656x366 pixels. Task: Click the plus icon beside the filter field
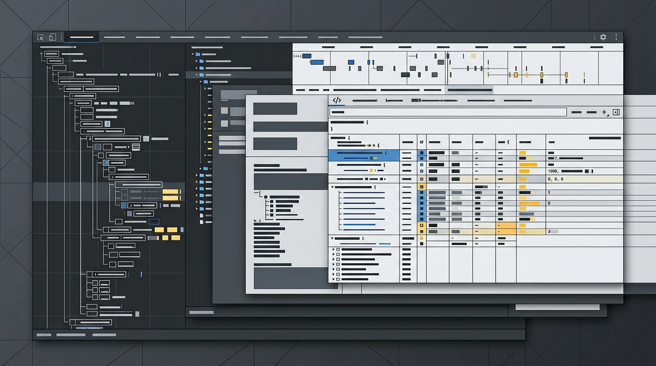604,112
